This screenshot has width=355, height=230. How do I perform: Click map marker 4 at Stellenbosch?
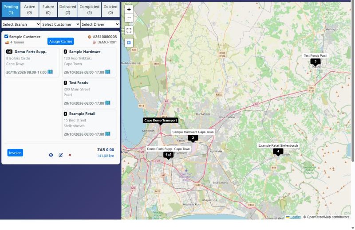(278, 152)
